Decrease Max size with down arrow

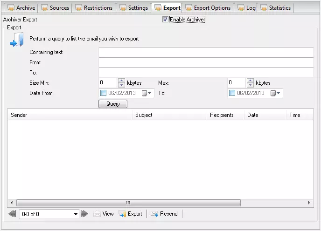tap(250, 85)
